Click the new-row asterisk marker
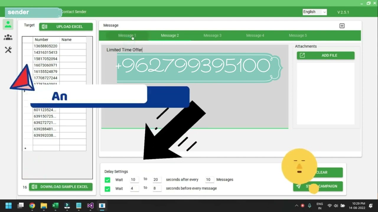This screenshot has width=378, height=212. click(x=25, y=148)
